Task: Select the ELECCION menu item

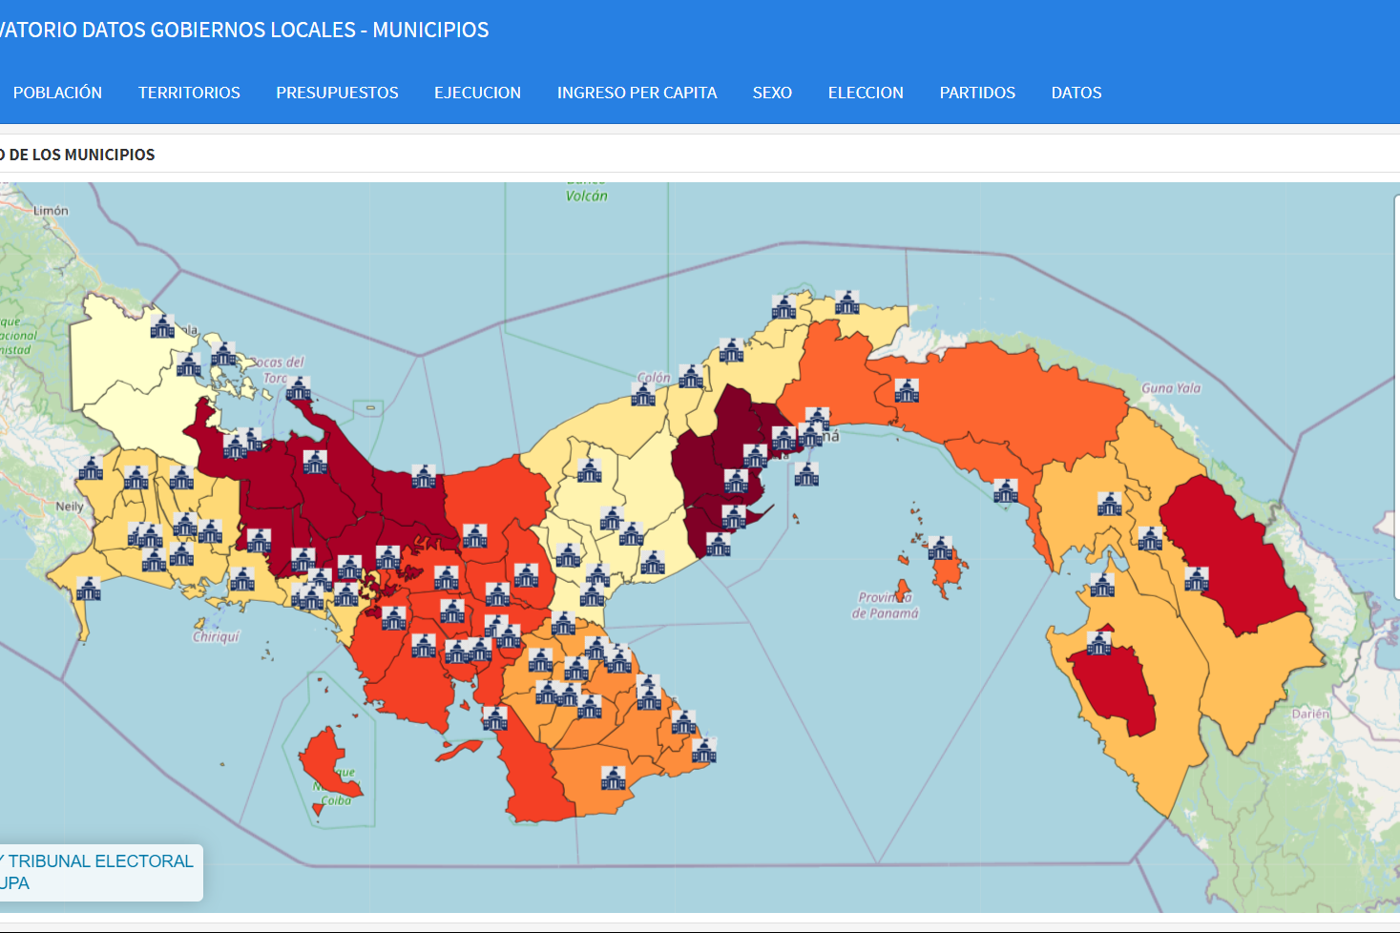Action: pos(866,93)
